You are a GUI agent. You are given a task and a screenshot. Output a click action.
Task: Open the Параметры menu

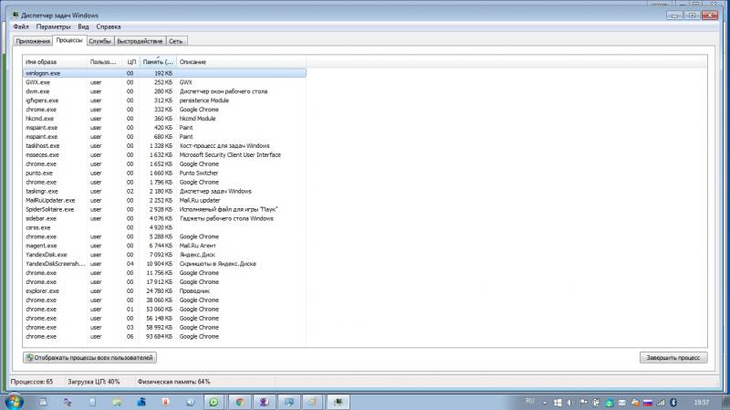53,26
